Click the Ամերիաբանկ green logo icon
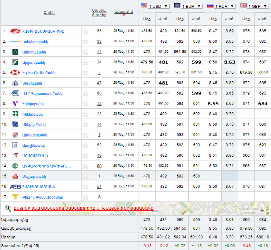This screenshot has height=250, width=271. pyautogui.click(x=15, y=52)
